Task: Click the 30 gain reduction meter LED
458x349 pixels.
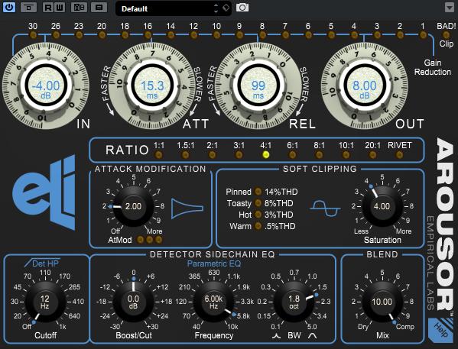Action: 33,35
